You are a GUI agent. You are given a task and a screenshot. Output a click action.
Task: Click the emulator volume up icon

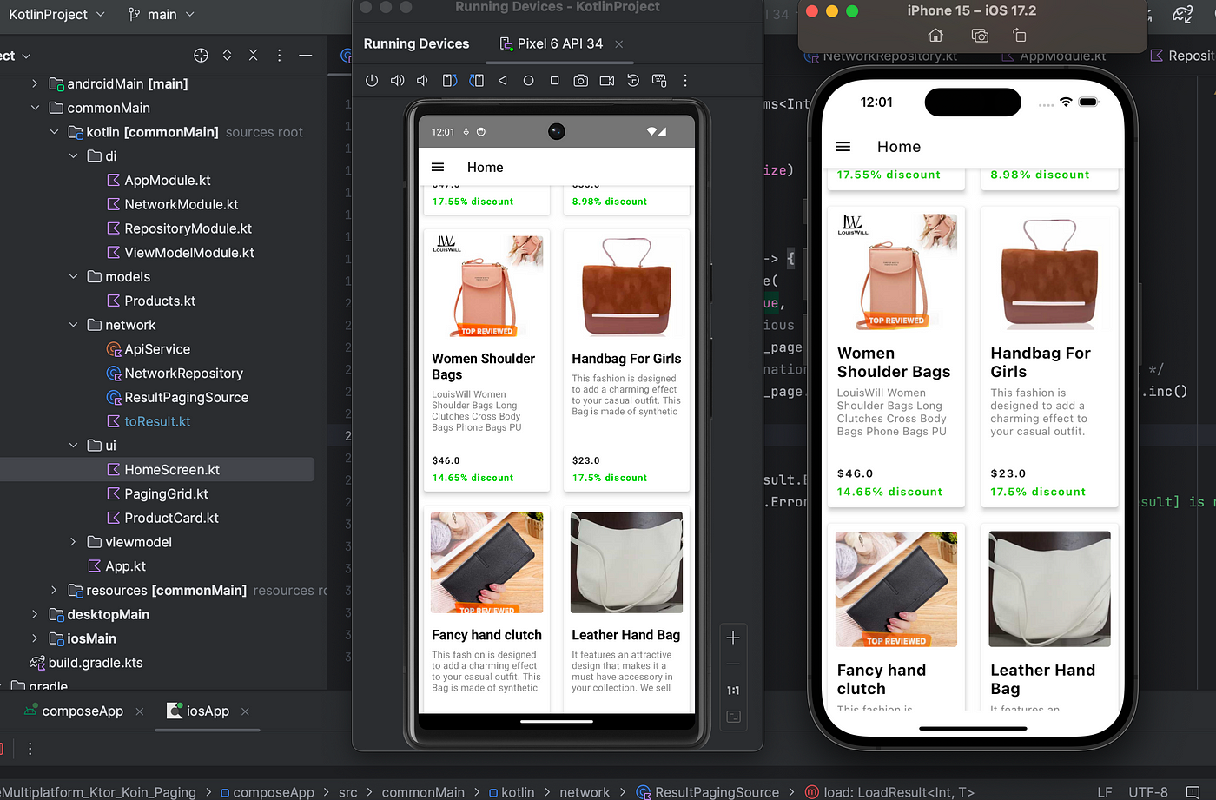397,81
